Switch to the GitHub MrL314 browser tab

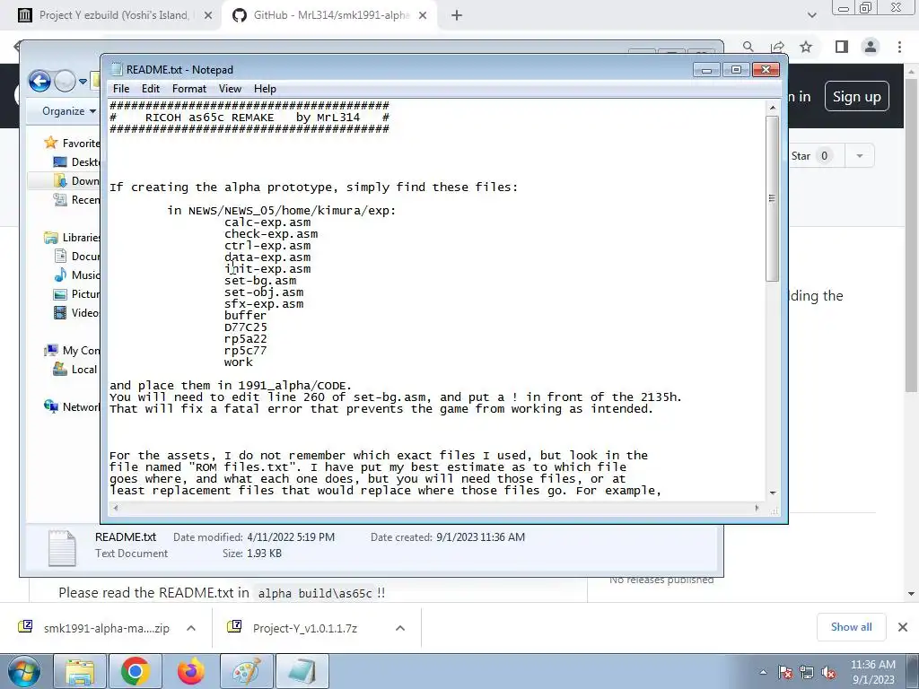pyautogui.click(x=328, y=15)
